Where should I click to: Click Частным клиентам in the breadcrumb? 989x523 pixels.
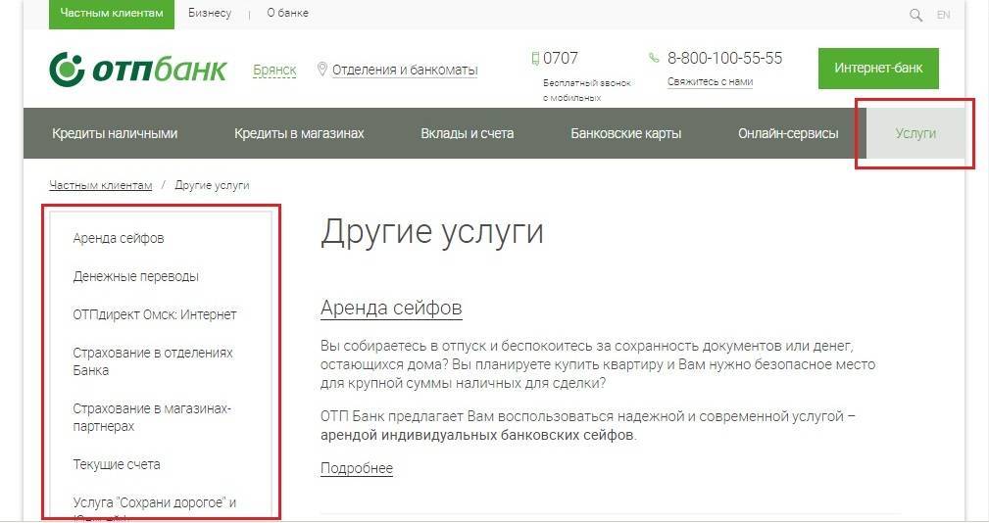101,185
